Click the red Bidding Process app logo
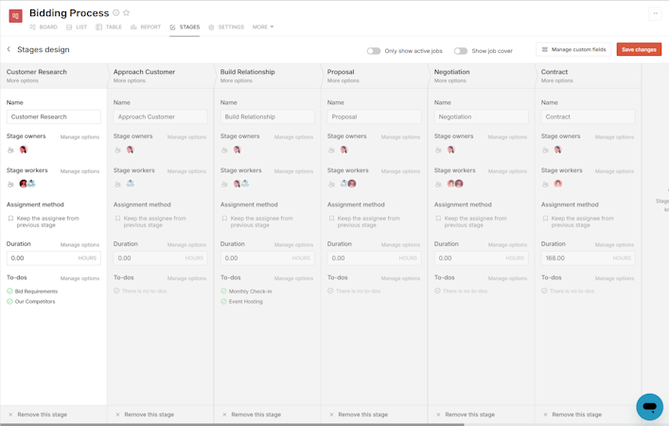669x426 pixels. [15, 16]
